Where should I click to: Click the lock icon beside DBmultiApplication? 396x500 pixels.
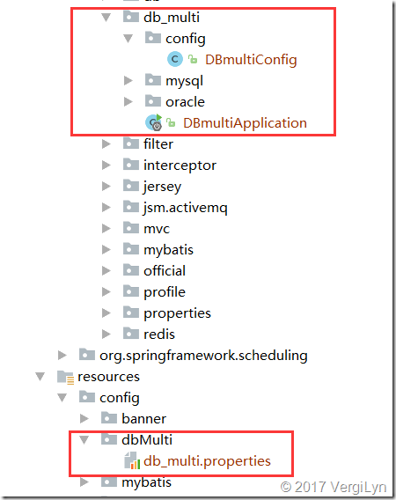coord(171,122)
